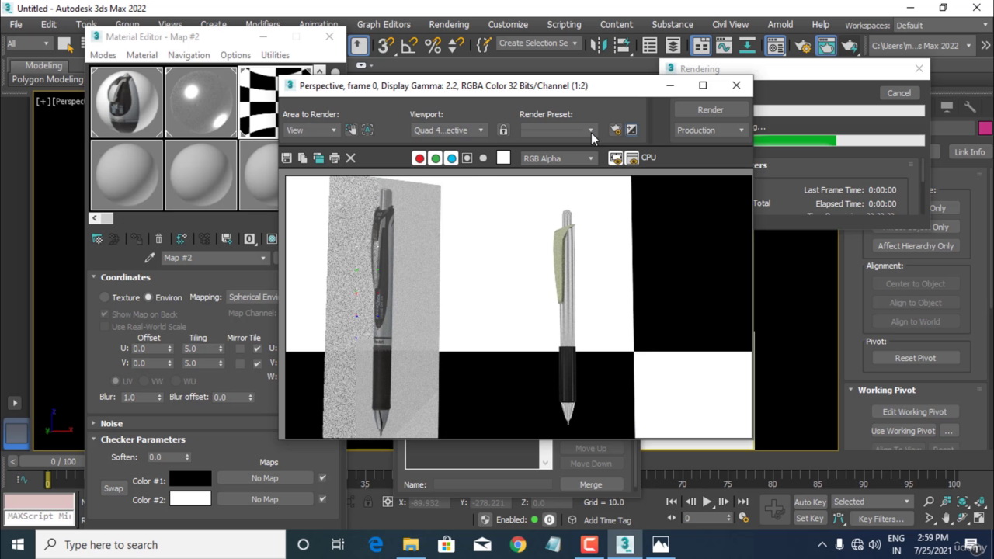Click the Snaps Toggle 3 icon
Screen dimensions: 994x559
click(x=386, y=46)
